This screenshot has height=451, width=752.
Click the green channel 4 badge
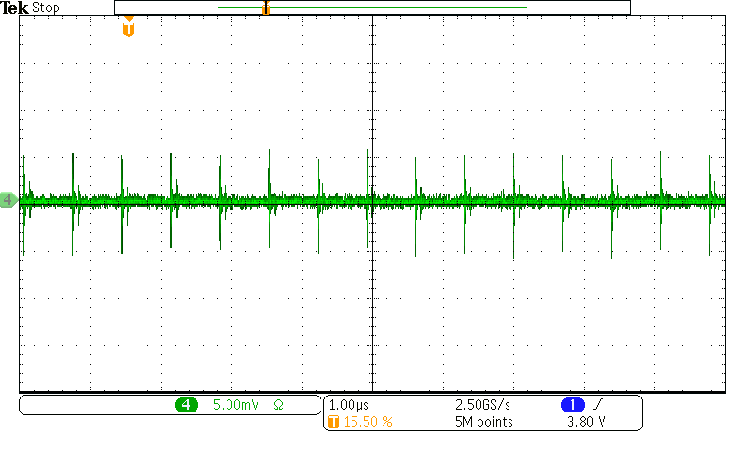click(185, 405)
